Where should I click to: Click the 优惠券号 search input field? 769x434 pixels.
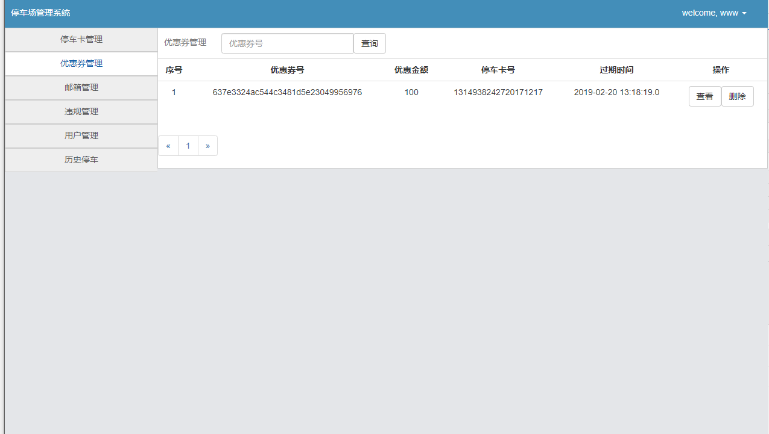(287, 43)
